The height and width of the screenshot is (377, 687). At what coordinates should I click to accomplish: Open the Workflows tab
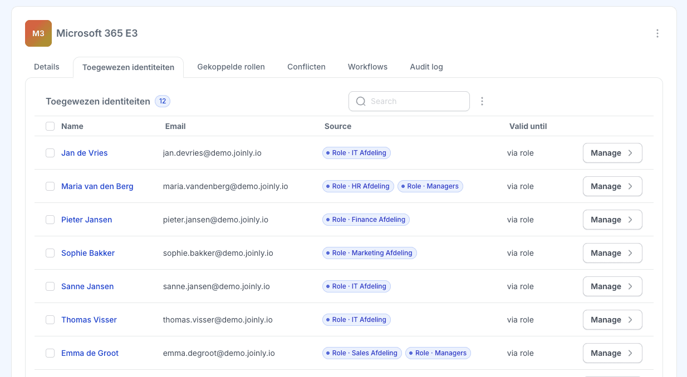pos(367,67)
